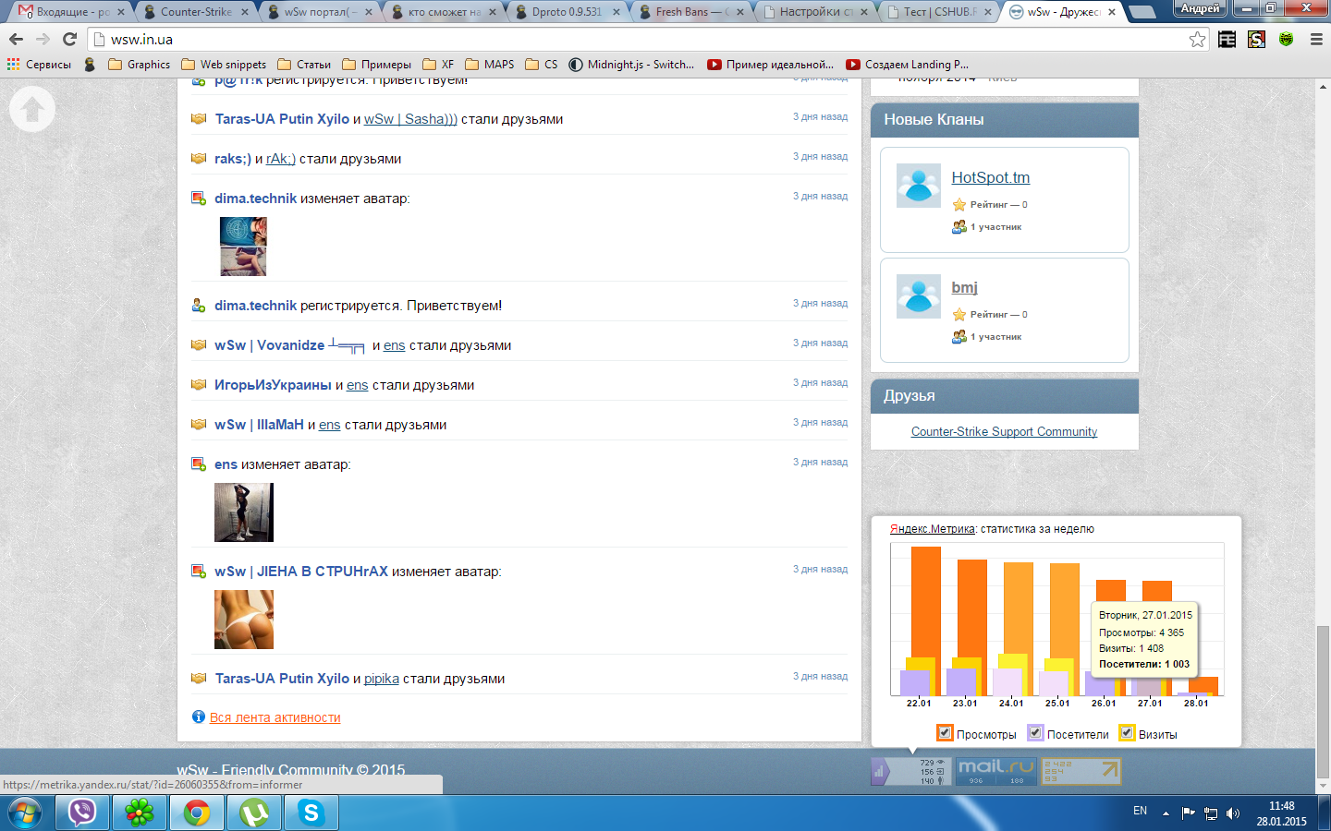
Task: Open ICQ flower icon in taskbar
Action: [140, 813]
